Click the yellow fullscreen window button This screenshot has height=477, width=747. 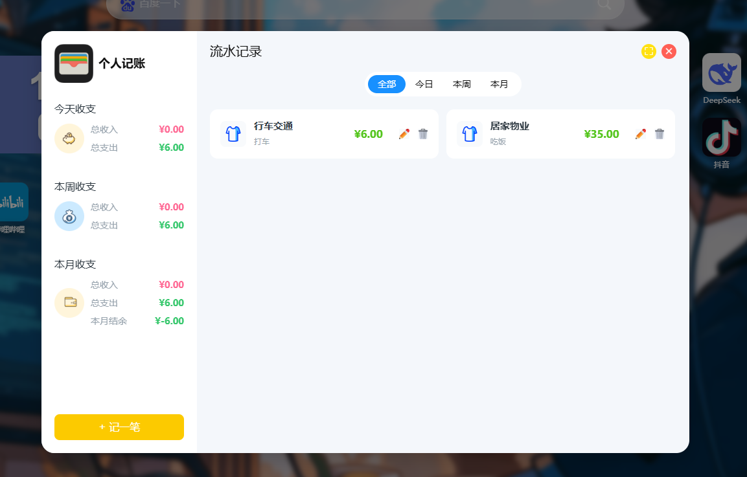[x=649, y=51]
